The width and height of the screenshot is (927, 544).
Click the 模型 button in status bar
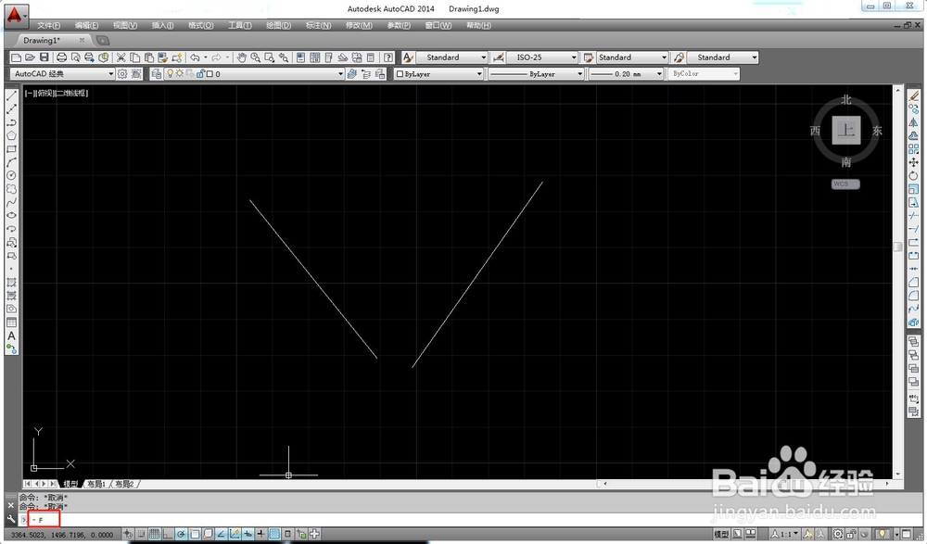(x=721, y=534)
